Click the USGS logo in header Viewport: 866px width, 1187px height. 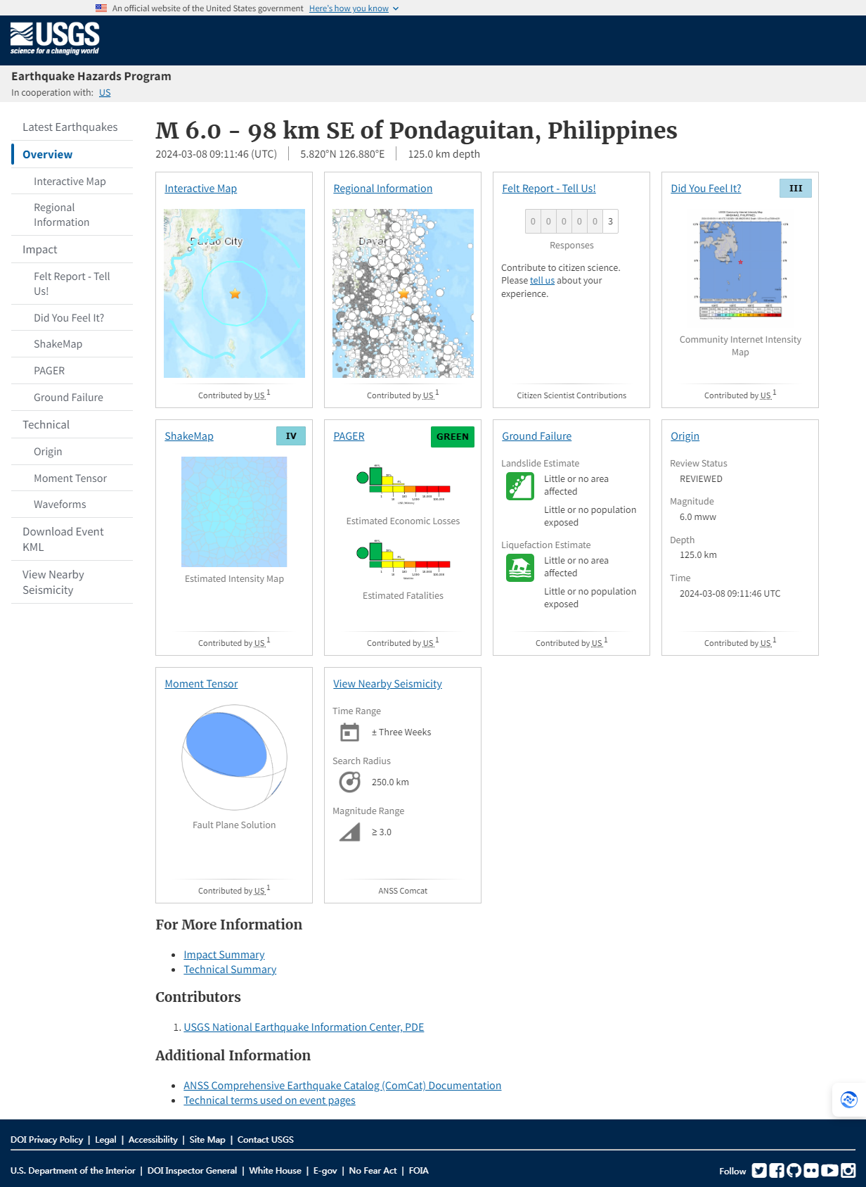tap(55, 38)
